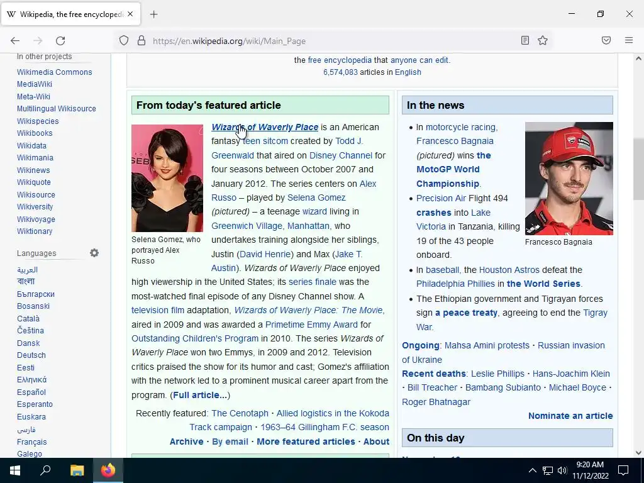Go back with the browser back arrow
644x483 pixels.
(15, 41)
